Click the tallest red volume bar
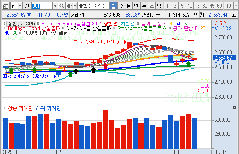 point(105,129)
